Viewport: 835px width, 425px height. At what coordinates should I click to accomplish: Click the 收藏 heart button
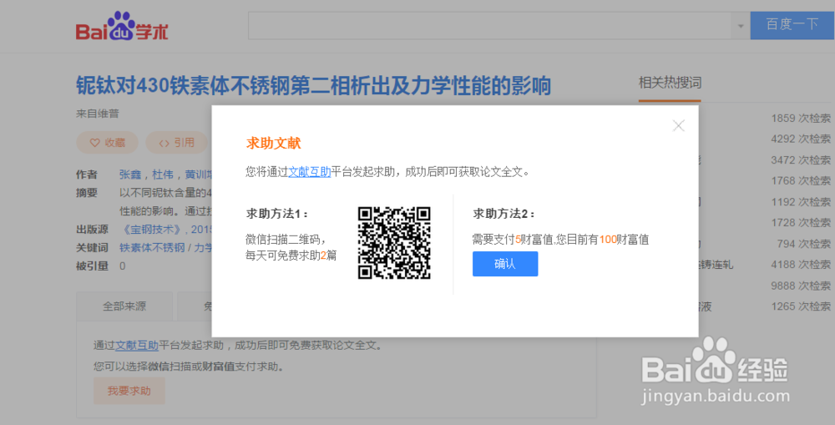[x=107, y=143]
